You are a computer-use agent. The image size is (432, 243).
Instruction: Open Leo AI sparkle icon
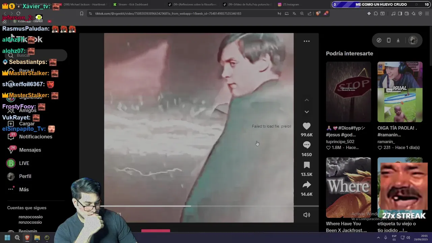[x=413, y=13]
